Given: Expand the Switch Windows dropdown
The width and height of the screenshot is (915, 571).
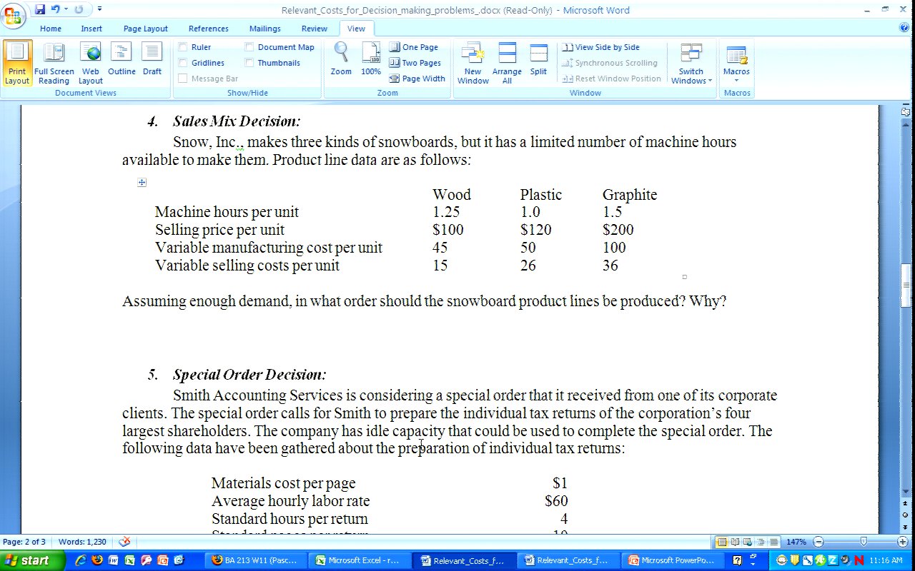Looking at the screenshot, I should 691,63.
